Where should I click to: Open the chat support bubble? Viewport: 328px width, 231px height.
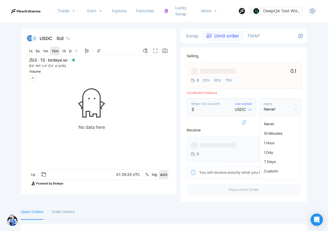[x=317, y=220]
